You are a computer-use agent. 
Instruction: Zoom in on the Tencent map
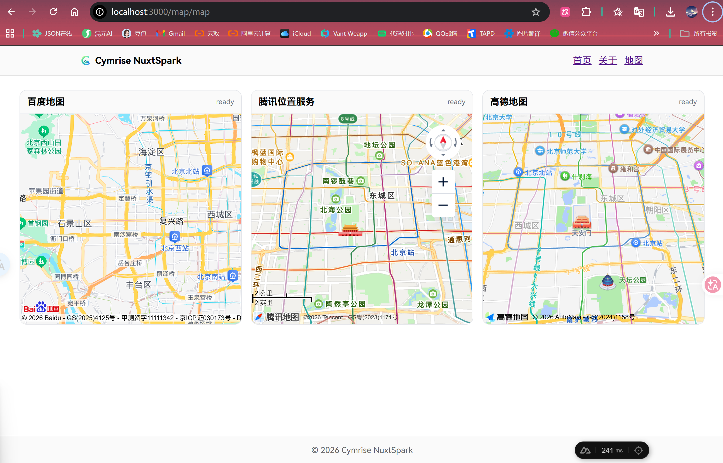[443, 182]
